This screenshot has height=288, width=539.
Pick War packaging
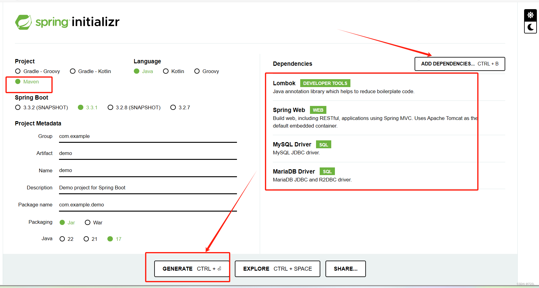(x=94, y=223)
